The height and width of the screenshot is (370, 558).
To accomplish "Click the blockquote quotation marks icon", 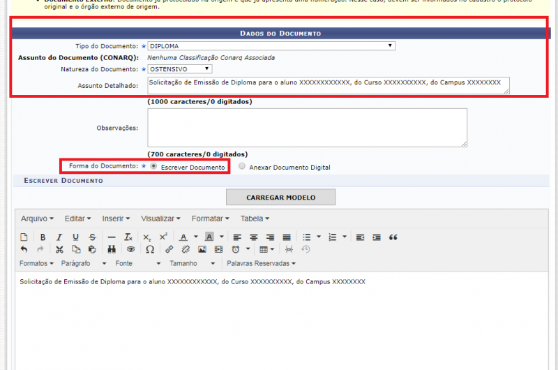I will point(393,237).
